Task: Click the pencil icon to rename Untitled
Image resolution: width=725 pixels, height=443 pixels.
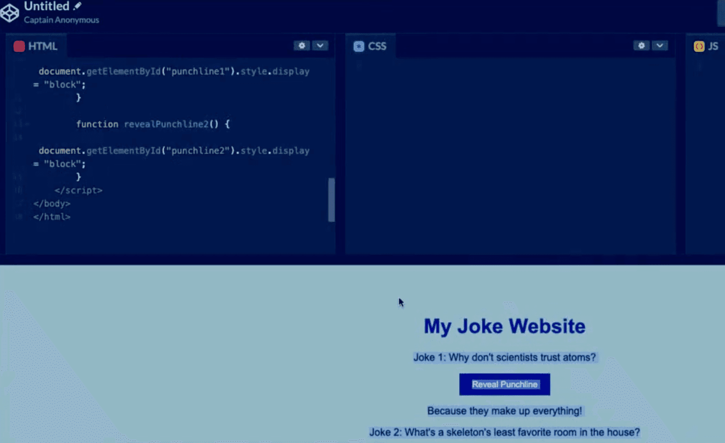Action: (x=77, y=6)
